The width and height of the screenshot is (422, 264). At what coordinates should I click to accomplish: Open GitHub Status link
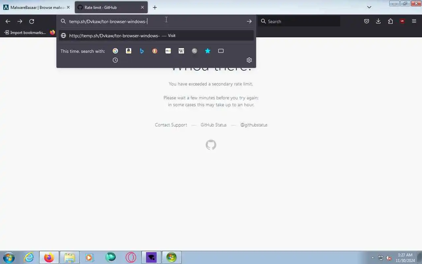click(214, 125)
